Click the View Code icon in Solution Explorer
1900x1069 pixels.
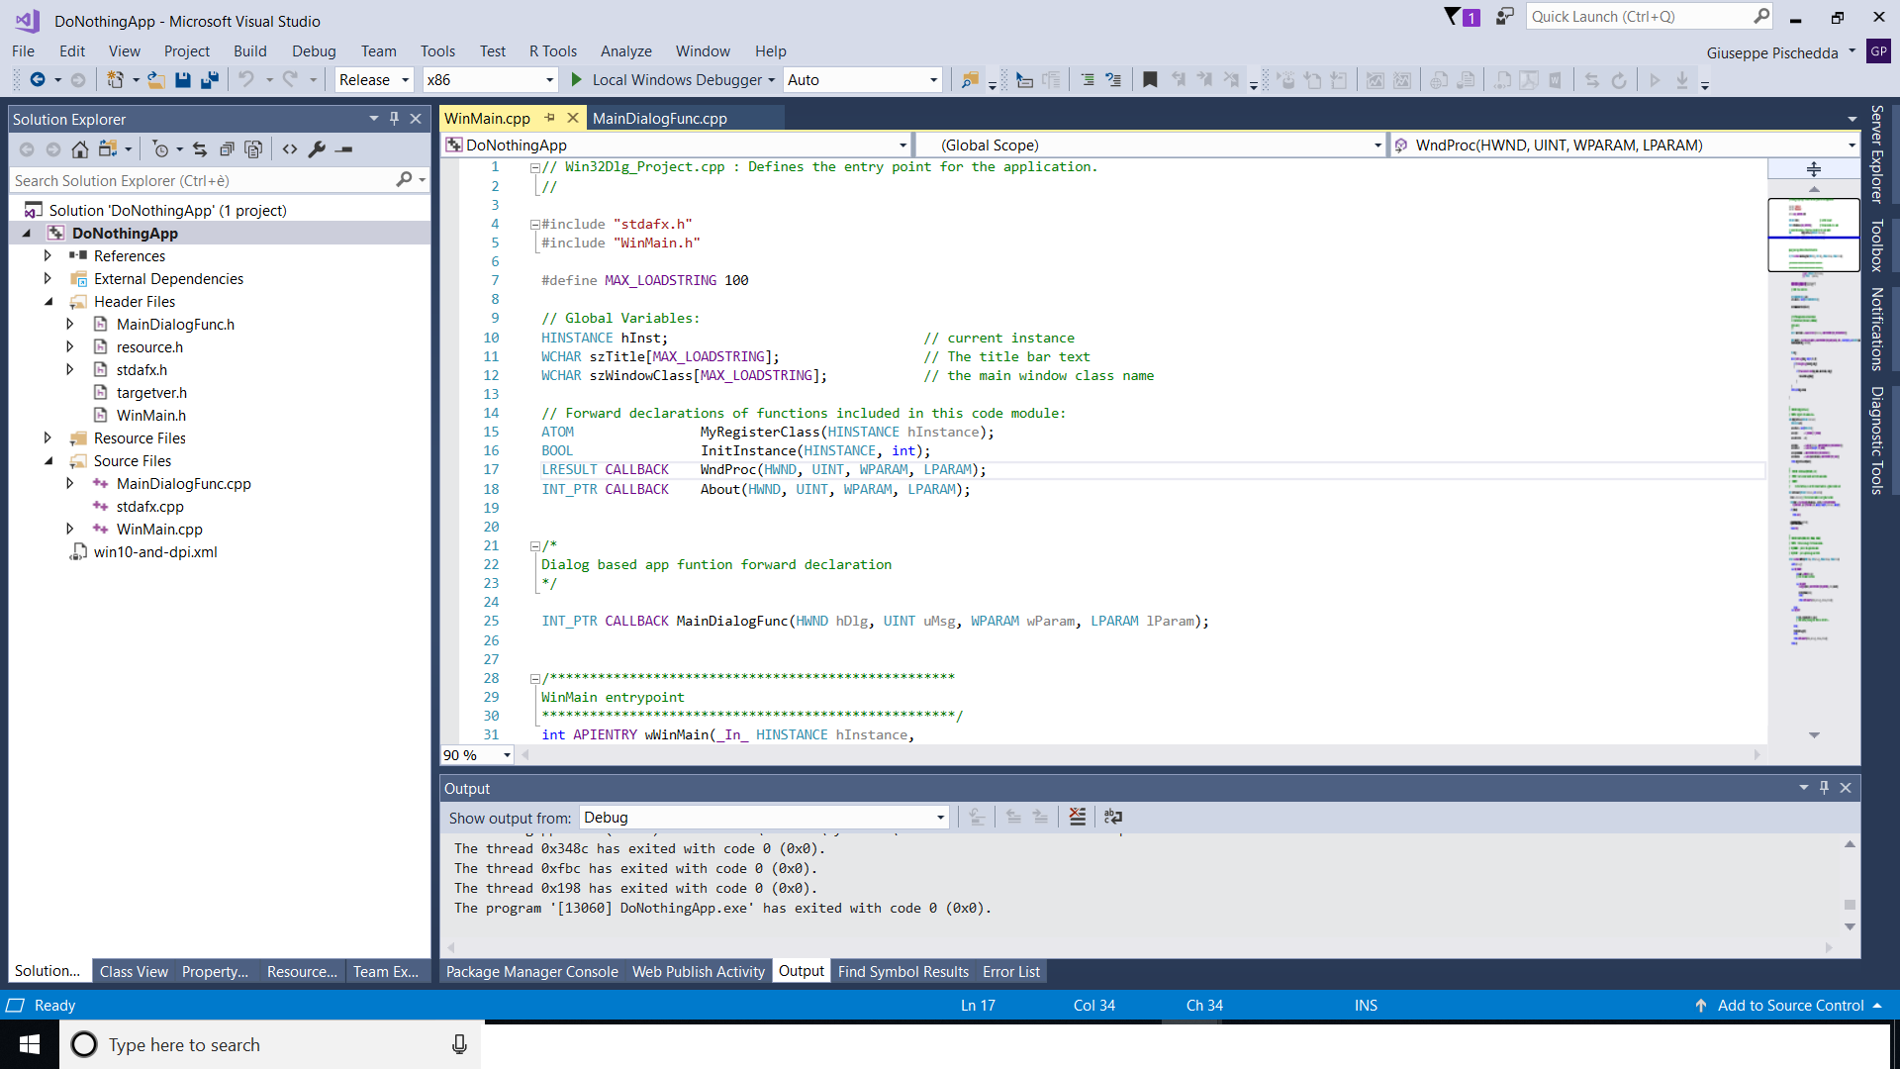290,149
